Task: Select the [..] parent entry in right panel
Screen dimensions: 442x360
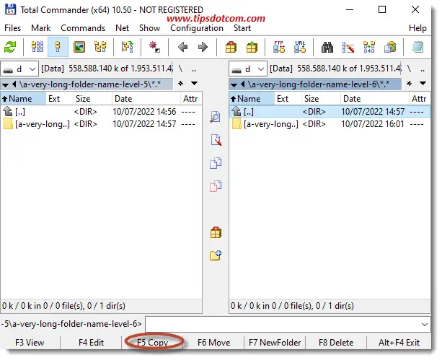Action: (x=330, y=112)
